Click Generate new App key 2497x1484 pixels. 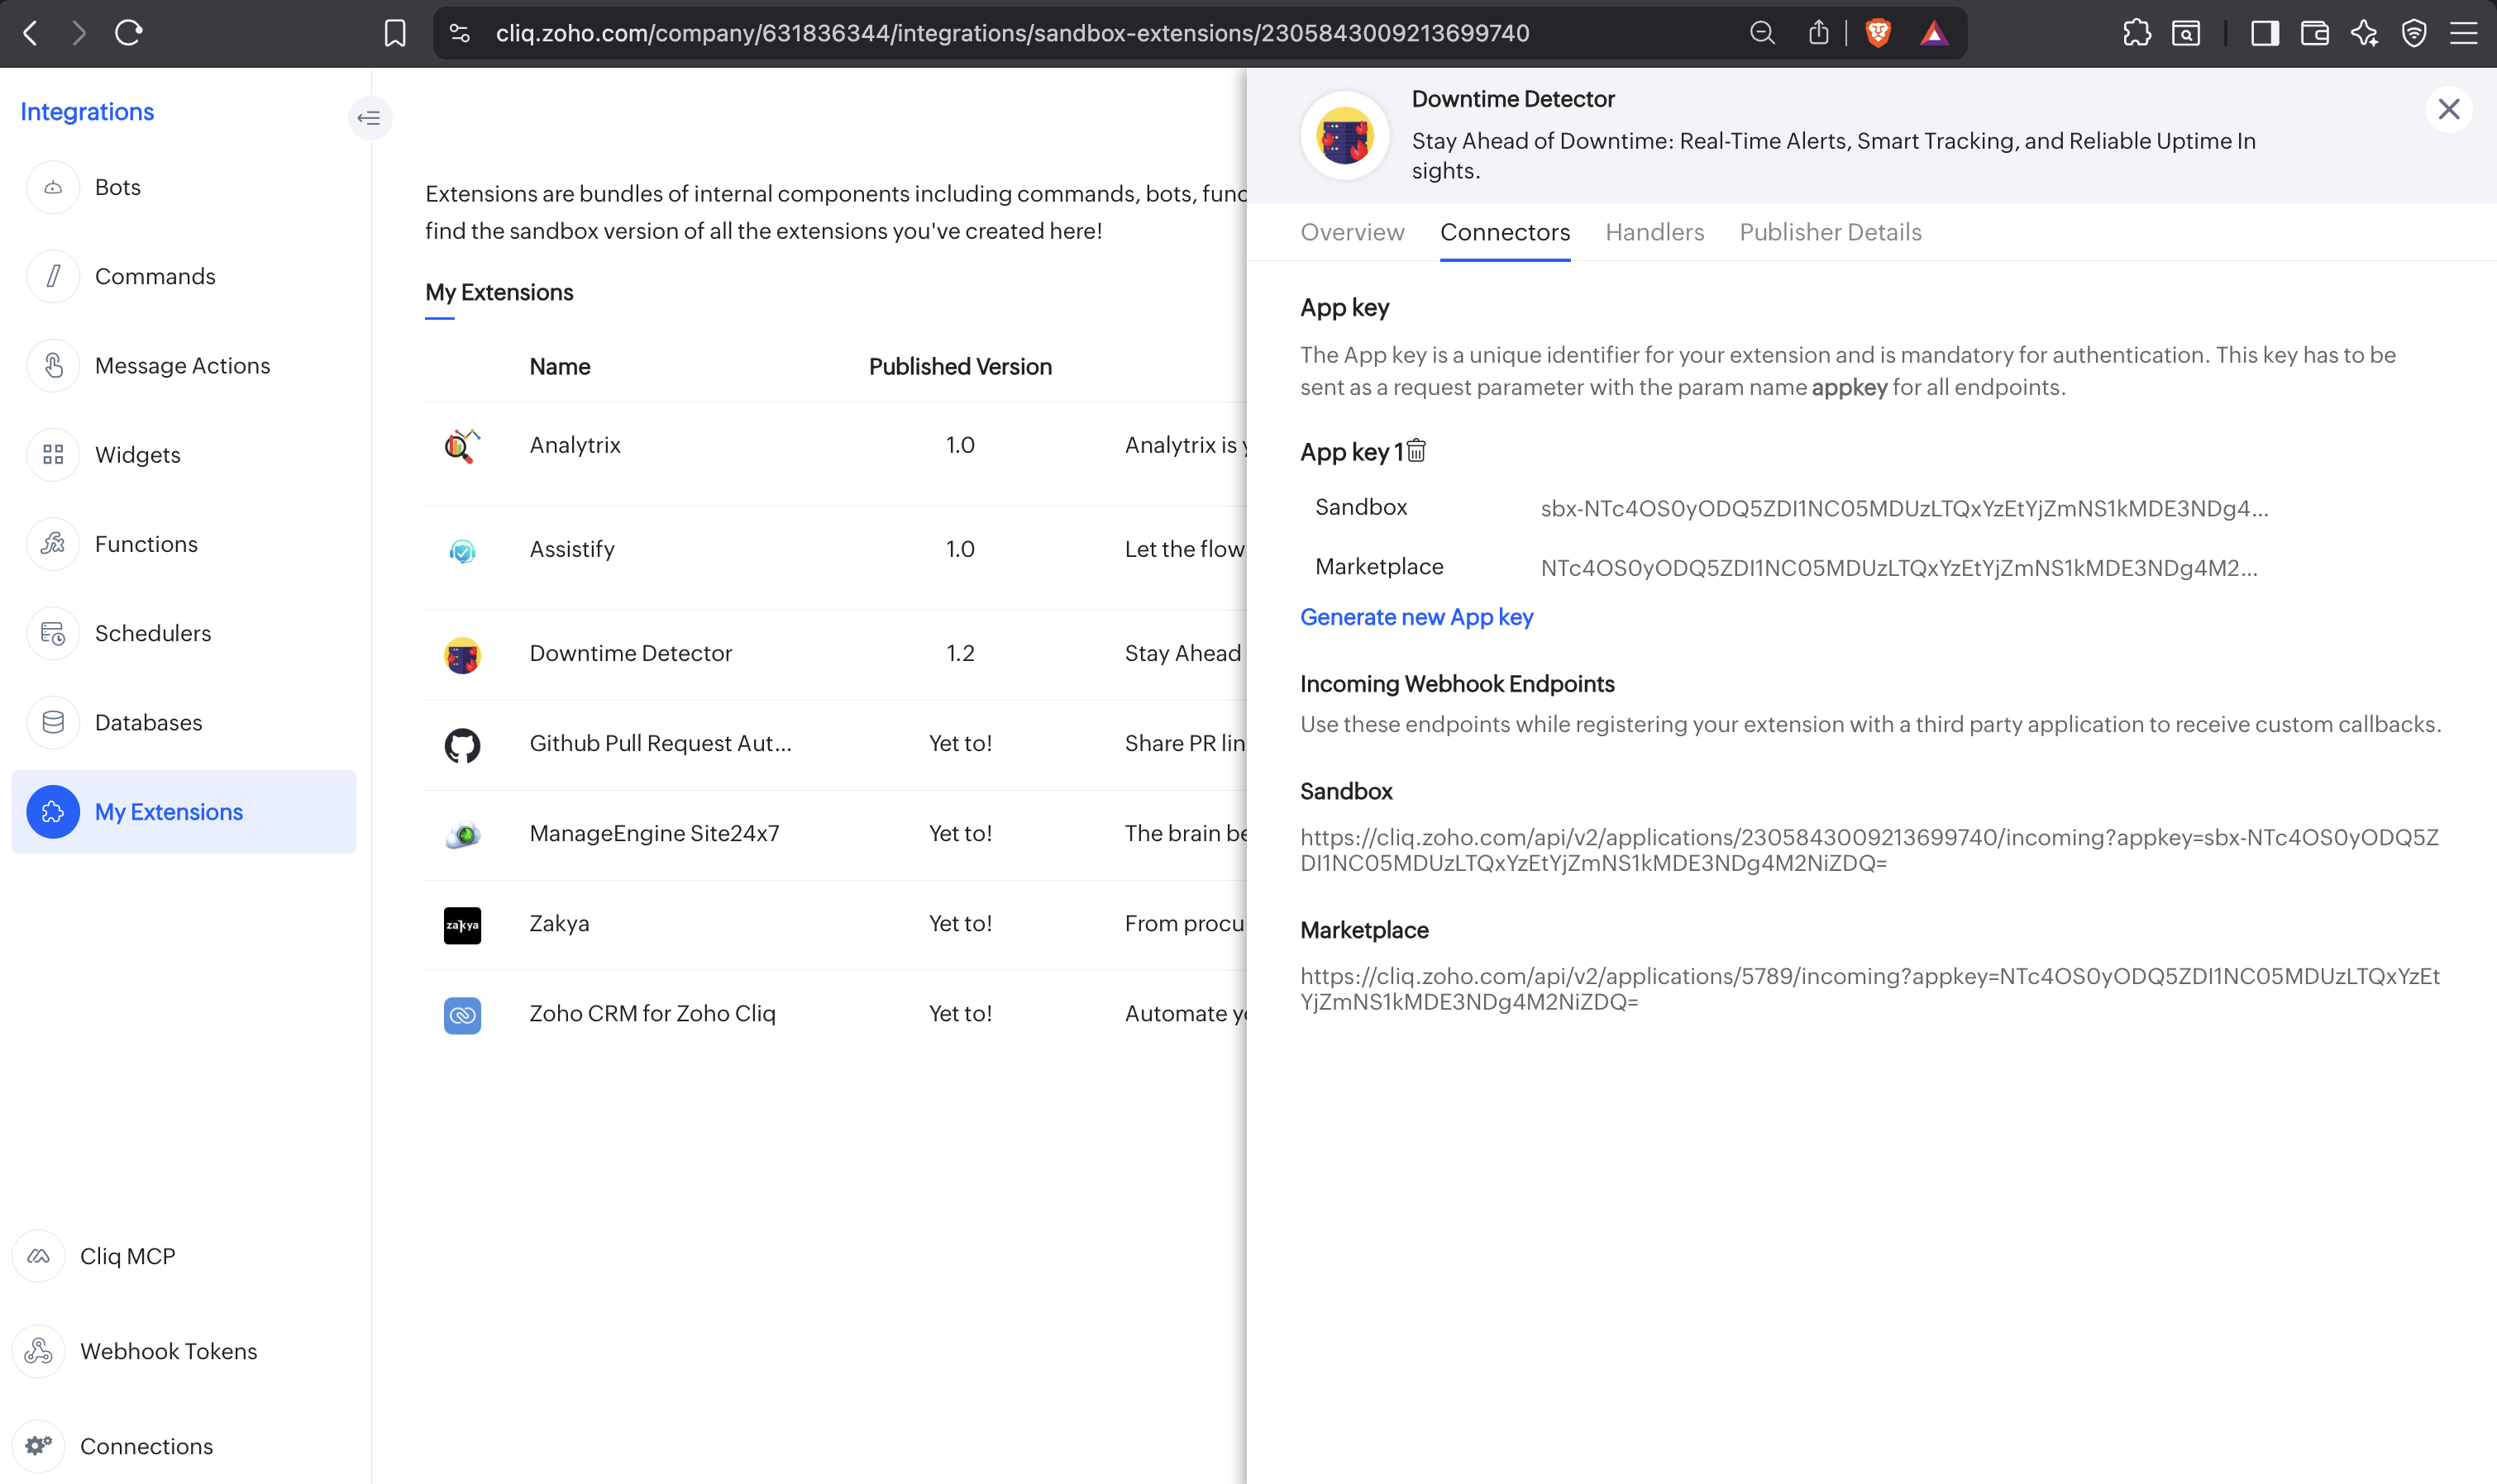pyautogui.click(x=1416, y=617)
